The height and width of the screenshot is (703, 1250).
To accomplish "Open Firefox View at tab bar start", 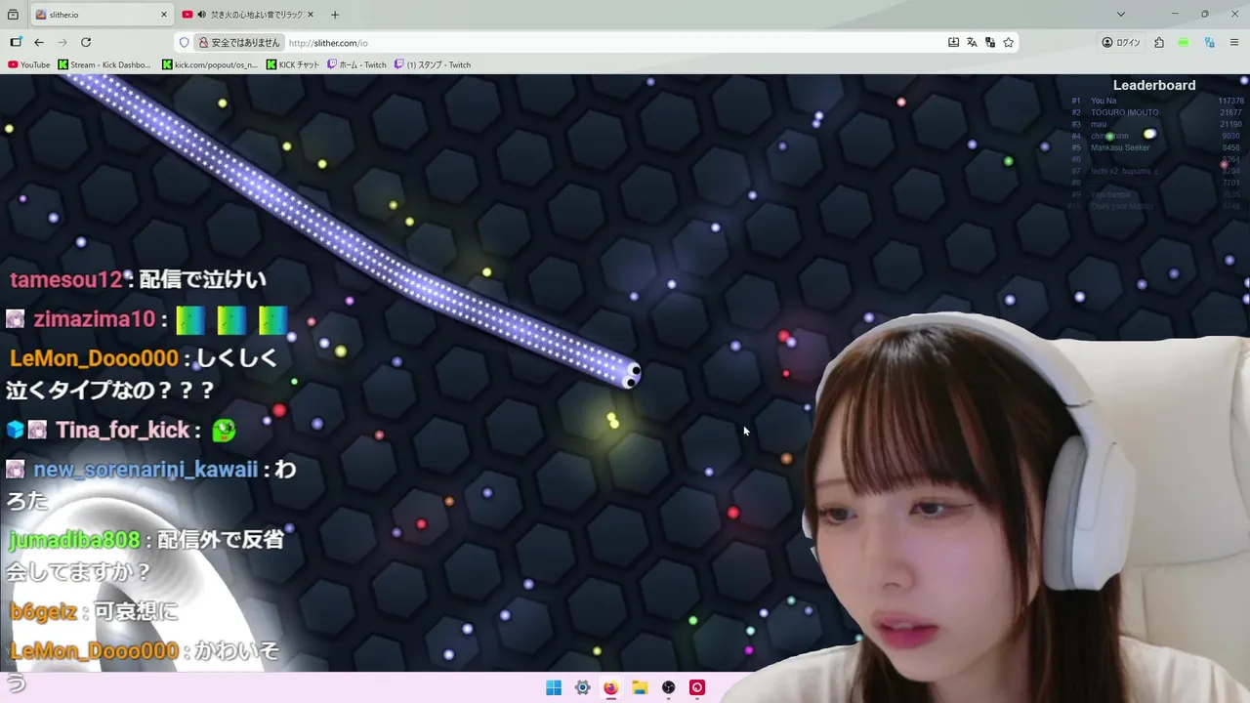I will point(13,15).
